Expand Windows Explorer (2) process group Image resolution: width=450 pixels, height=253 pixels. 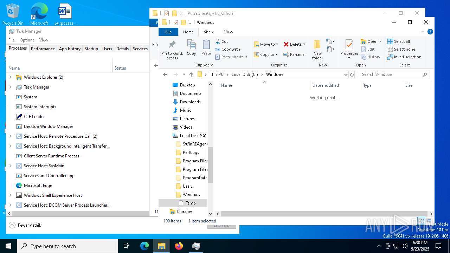(x=10, y=77)
